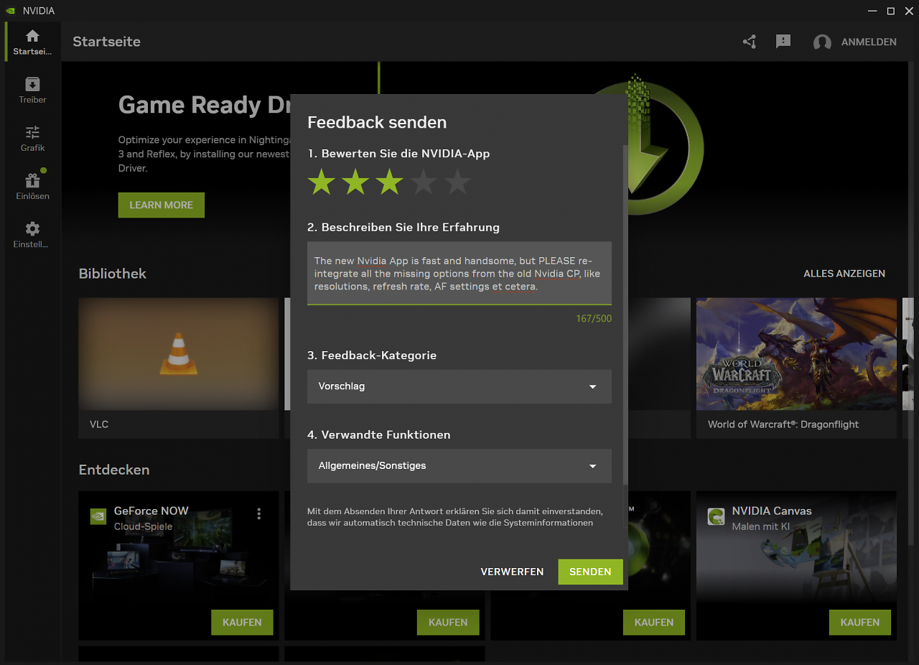Click the share icon in top bar
This screenshot has width=919, height=665.
tap(750, 42)
